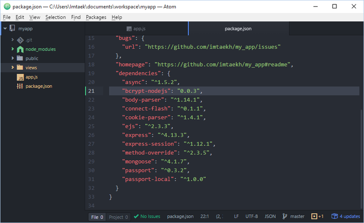Change the JSON grammar selector

point(270,216)
